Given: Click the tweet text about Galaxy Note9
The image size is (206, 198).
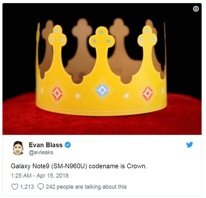Looking at the screenshot, I should (x=79, y=166).
